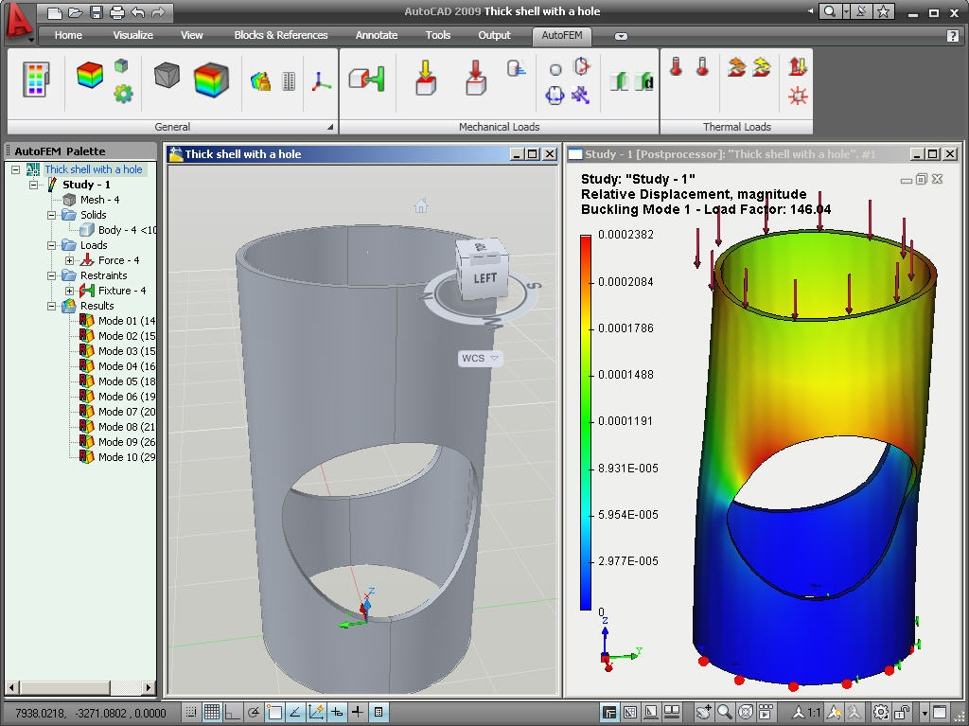This screenshot has height=726, width=969.
Task: Toggle Grid display in status bar
Action: tap(212, 713)
